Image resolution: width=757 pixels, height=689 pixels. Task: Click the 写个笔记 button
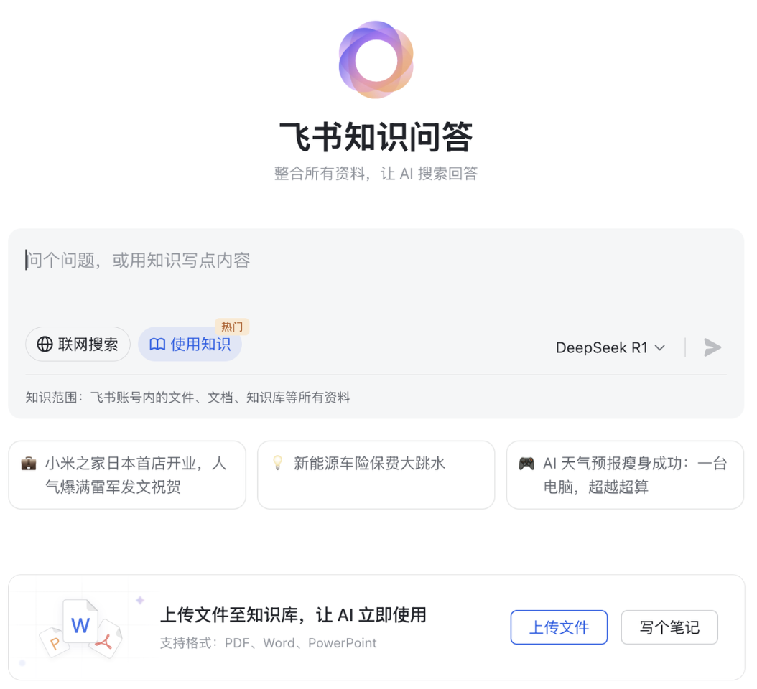click(669, 627)
